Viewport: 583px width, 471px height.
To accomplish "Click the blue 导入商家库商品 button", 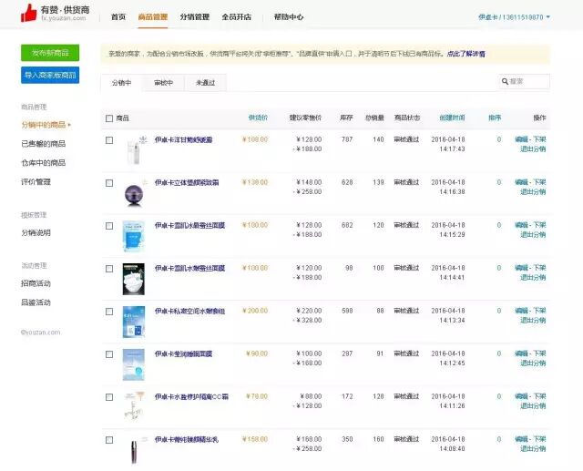I will click(50, 75).
